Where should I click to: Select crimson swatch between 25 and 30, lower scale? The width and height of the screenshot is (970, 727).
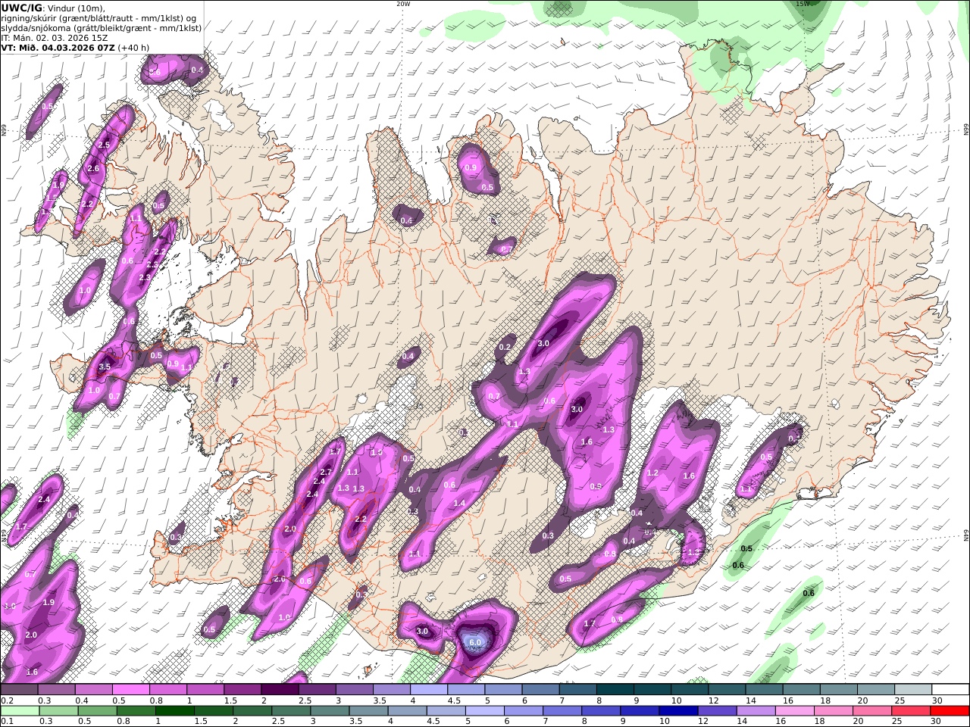[912, 711]
